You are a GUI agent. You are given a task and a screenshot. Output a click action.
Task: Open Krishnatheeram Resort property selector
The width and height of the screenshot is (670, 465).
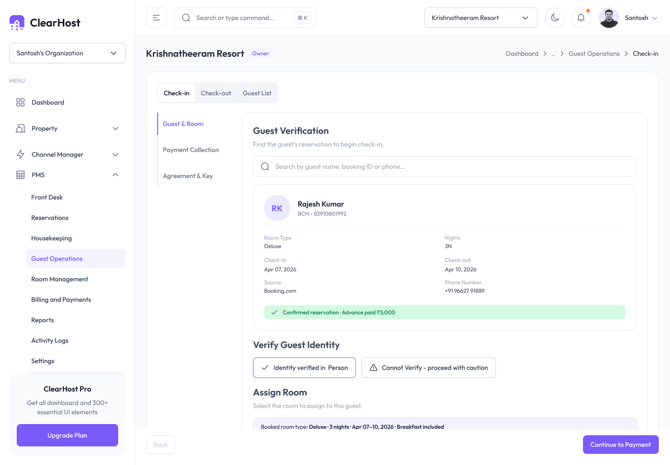pos(481,18)
